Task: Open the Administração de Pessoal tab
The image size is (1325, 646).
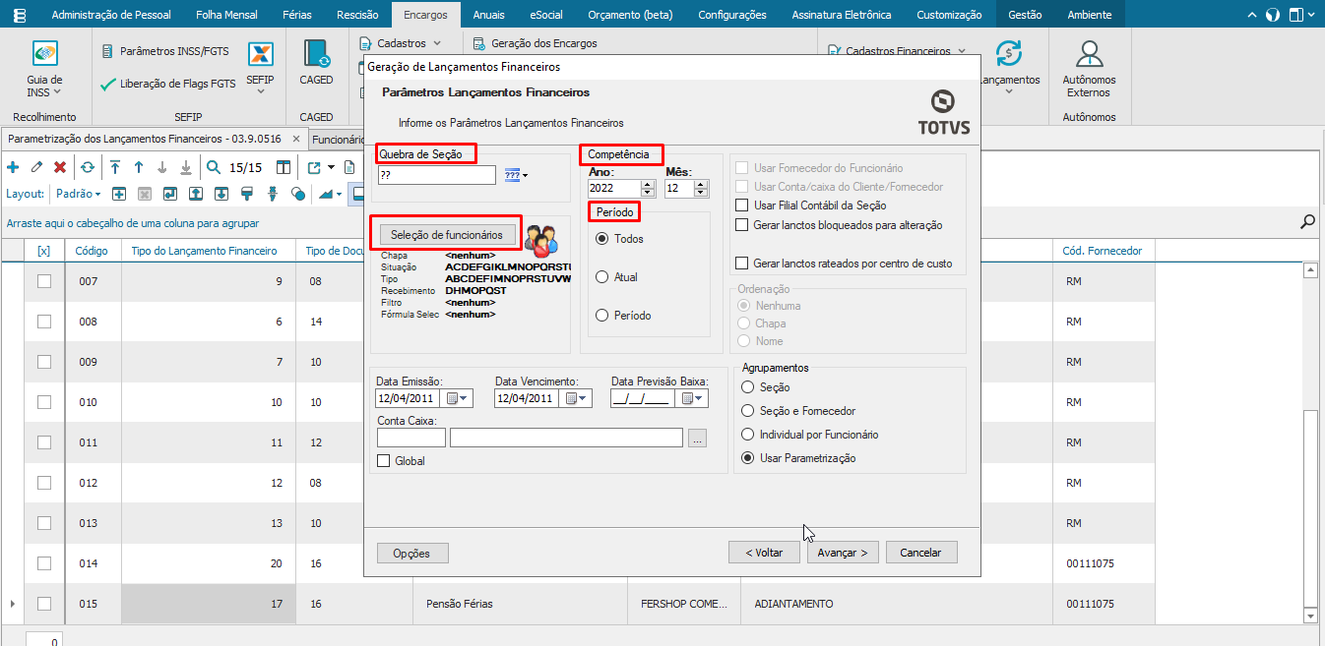Action: [110, 15]
